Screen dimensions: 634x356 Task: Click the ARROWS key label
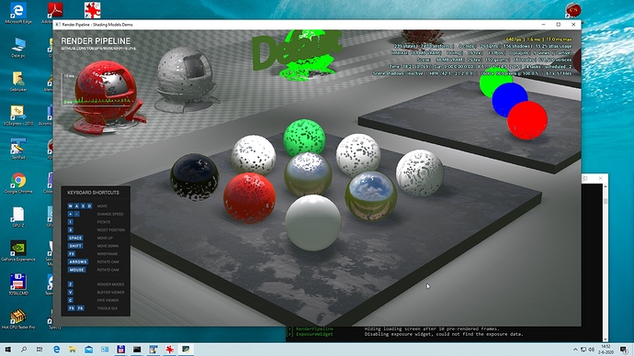(x=77, y=262)
